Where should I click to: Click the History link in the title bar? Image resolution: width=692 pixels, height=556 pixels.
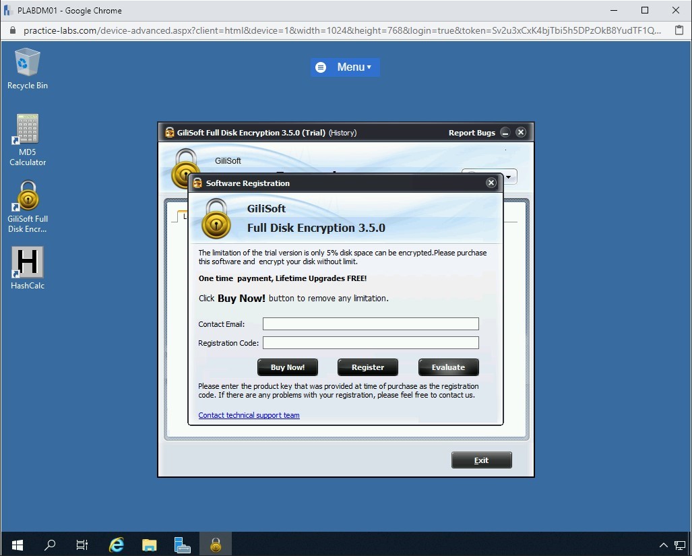(342, 133)
